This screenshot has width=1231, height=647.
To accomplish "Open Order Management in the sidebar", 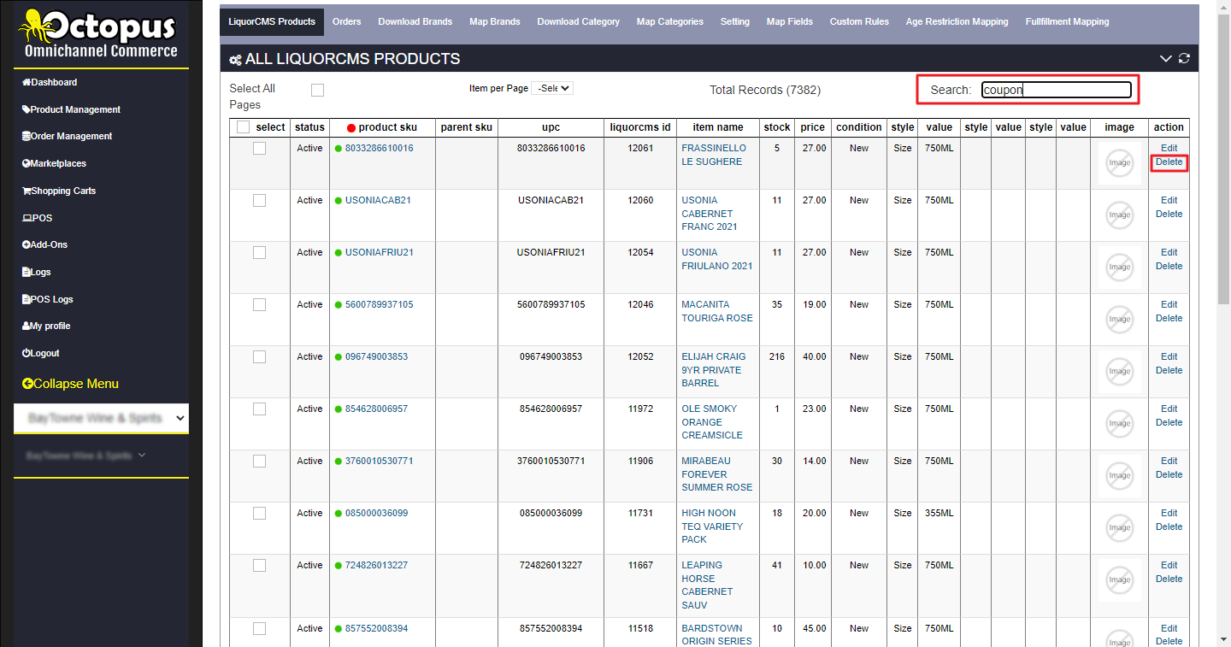I will click(71, 136).
